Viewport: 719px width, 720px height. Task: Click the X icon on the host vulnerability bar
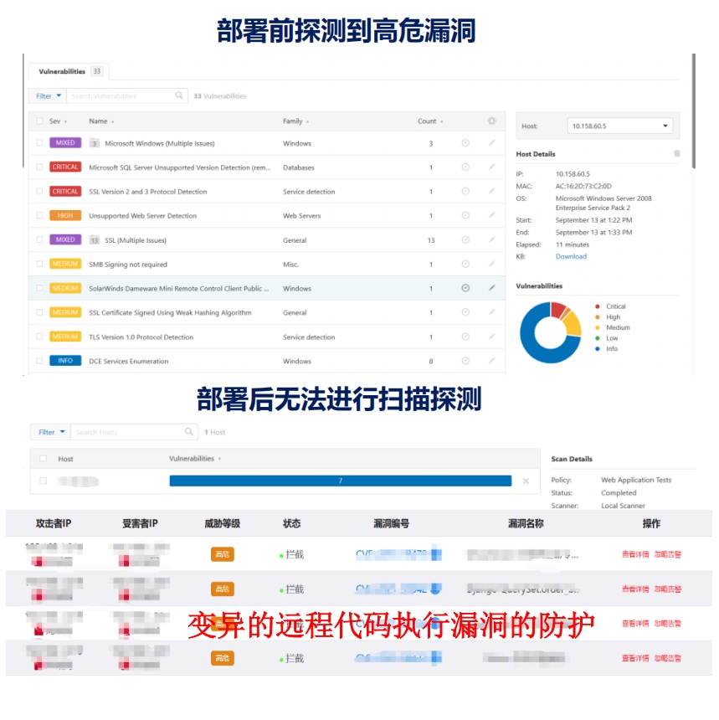click(x=526, y=481)
